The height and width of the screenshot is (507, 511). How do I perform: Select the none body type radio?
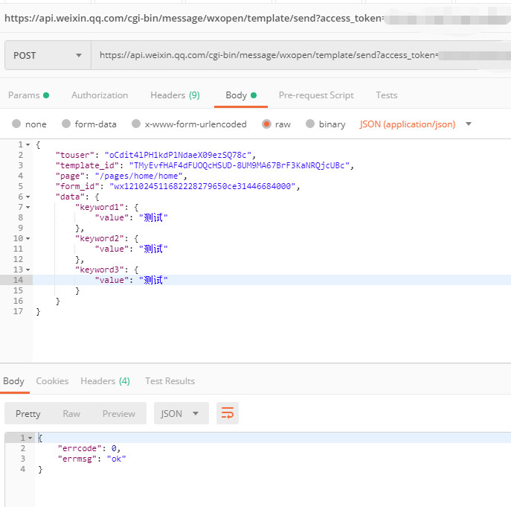tap(16, 124)
